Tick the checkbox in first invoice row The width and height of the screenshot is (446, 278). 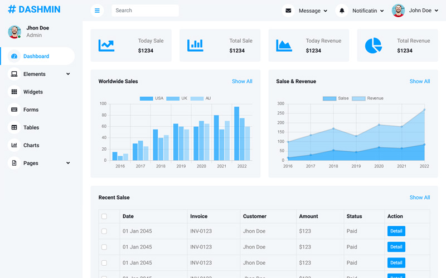pos(104,231)
